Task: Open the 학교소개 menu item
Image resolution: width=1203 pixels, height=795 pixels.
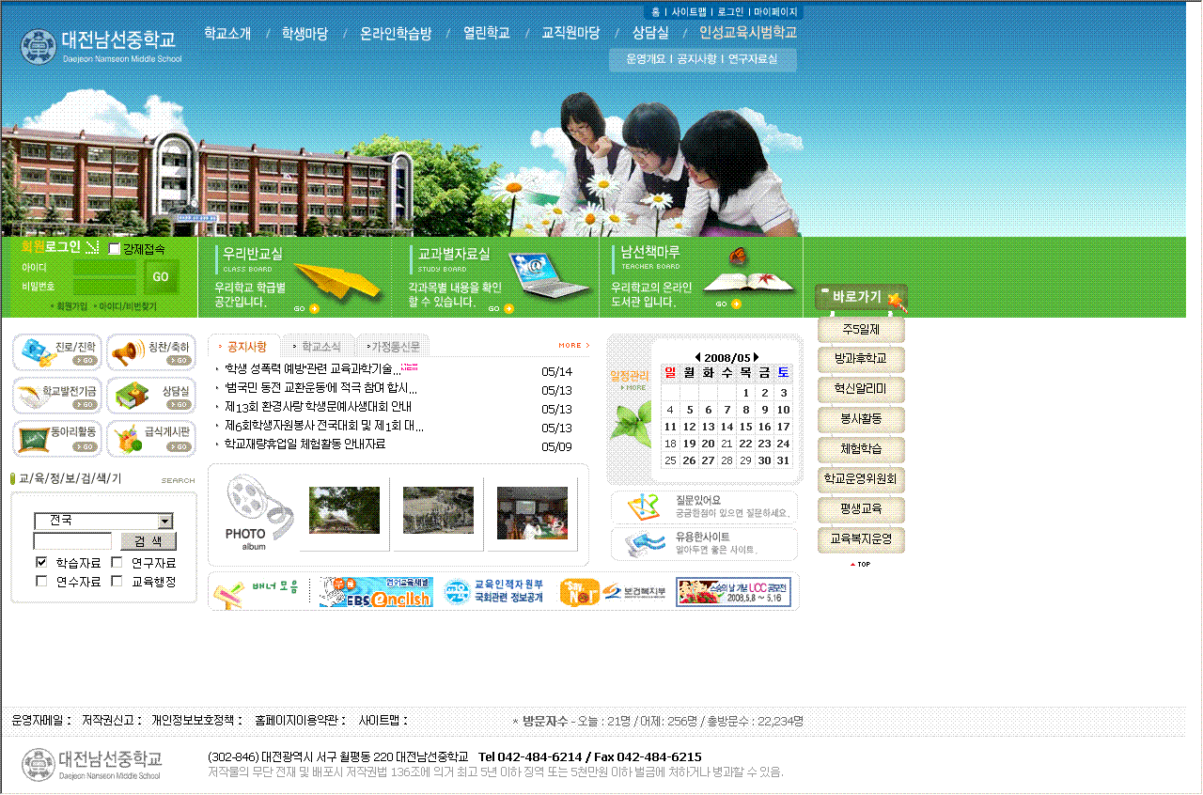Action: (x=227, y=33)
